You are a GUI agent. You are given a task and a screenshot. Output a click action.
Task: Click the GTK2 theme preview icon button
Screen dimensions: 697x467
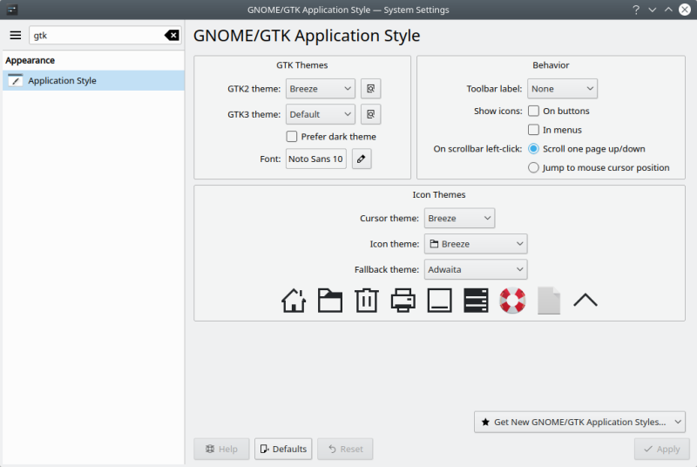pyautogui.click(x=371, y=89)
